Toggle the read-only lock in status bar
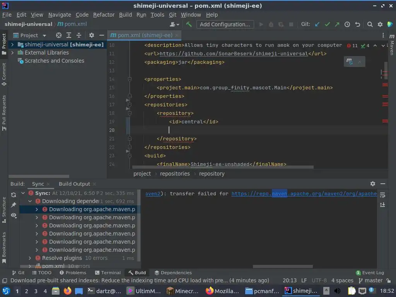Image resolution: width=396 pixels, height=297 pixels. (x=389, y=280)
